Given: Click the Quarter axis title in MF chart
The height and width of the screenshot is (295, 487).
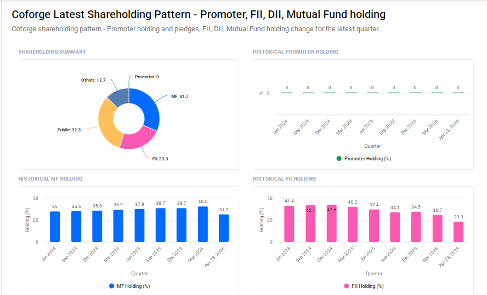Looking at the screenshot, I should (139, 274).
